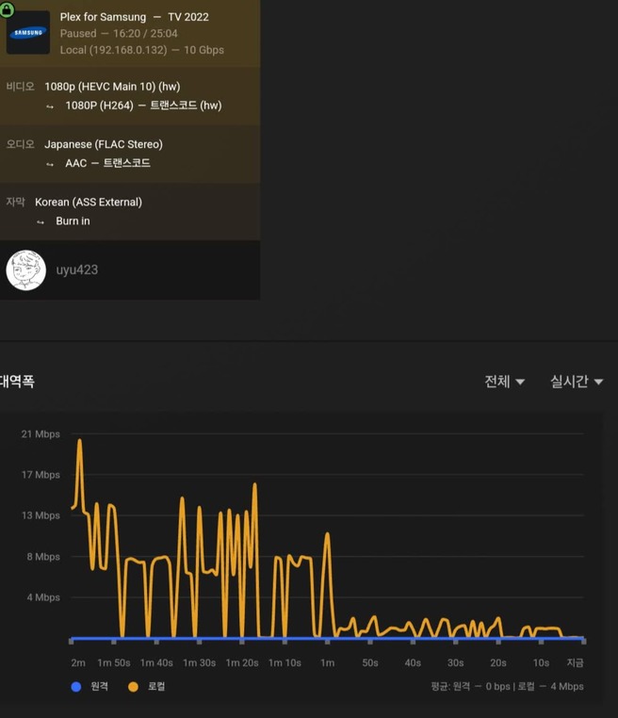This screenshot has height=718, width=618.
Task: Click the uyu423 username
Action: click(x=77, y=269)
